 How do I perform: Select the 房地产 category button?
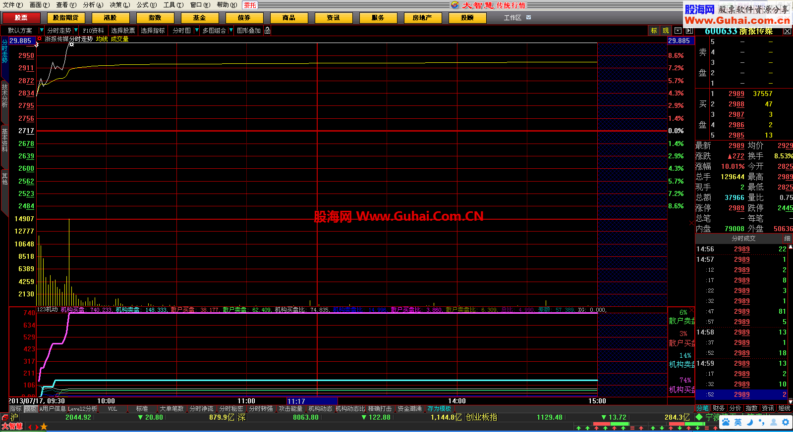point(422,18)
